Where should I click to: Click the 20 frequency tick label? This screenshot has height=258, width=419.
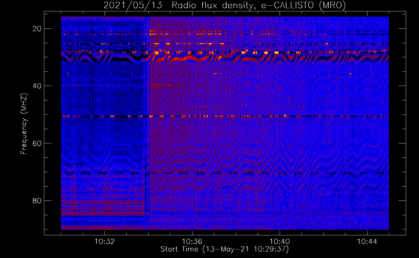coord(37,29)
